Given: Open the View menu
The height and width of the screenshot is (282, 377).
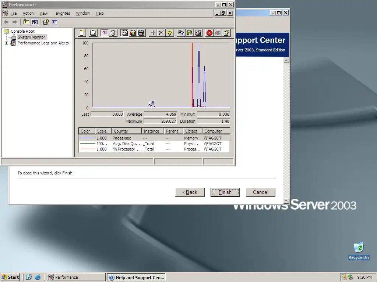Looking at the screenshot, I should point(43,13).
